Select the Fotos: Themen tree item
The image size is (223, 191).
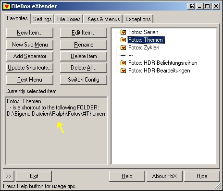[x=146, y=40]
